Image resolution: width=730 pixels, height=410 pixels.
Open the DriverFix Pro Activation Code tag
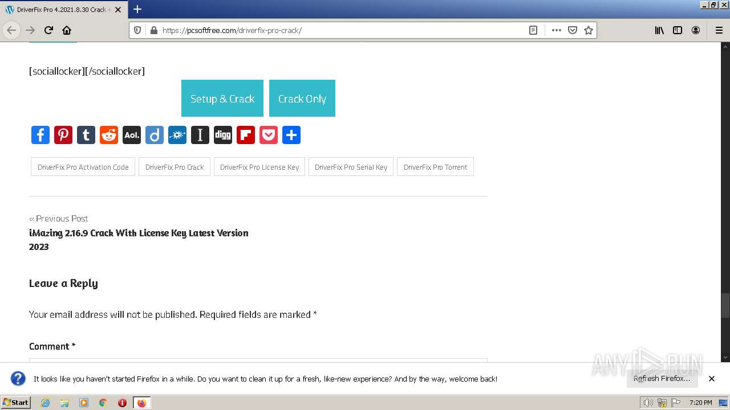click(x=83, y=167)
